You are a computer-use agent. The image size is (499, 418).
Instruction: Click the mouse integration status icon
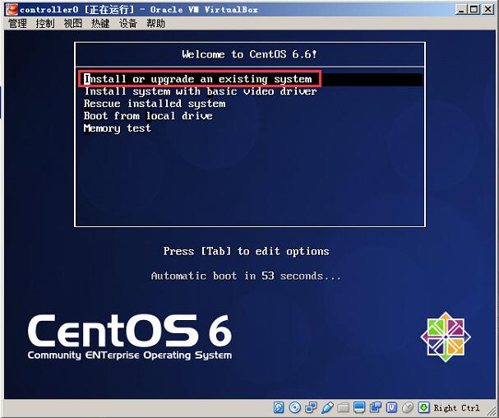(x=408, y=407)
